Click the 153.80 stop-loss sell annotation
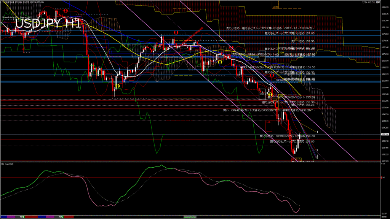 292,141
